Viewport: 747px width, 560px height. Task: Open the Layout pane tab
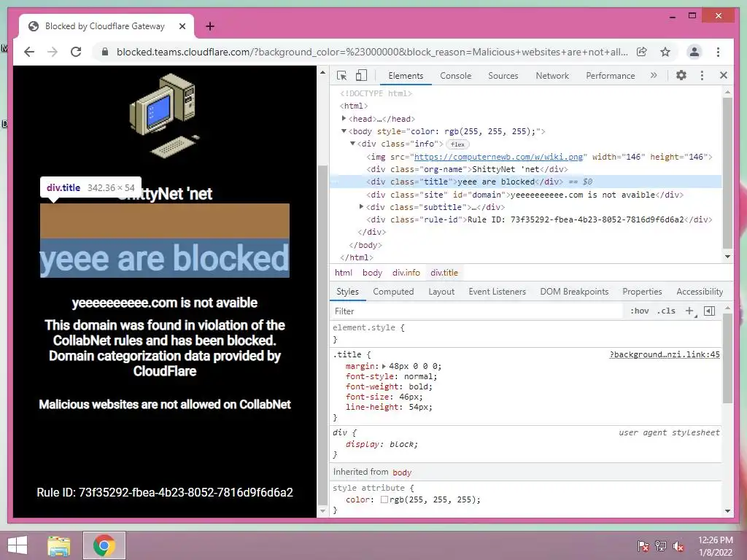pyautogui.click(x=441, y=292)
